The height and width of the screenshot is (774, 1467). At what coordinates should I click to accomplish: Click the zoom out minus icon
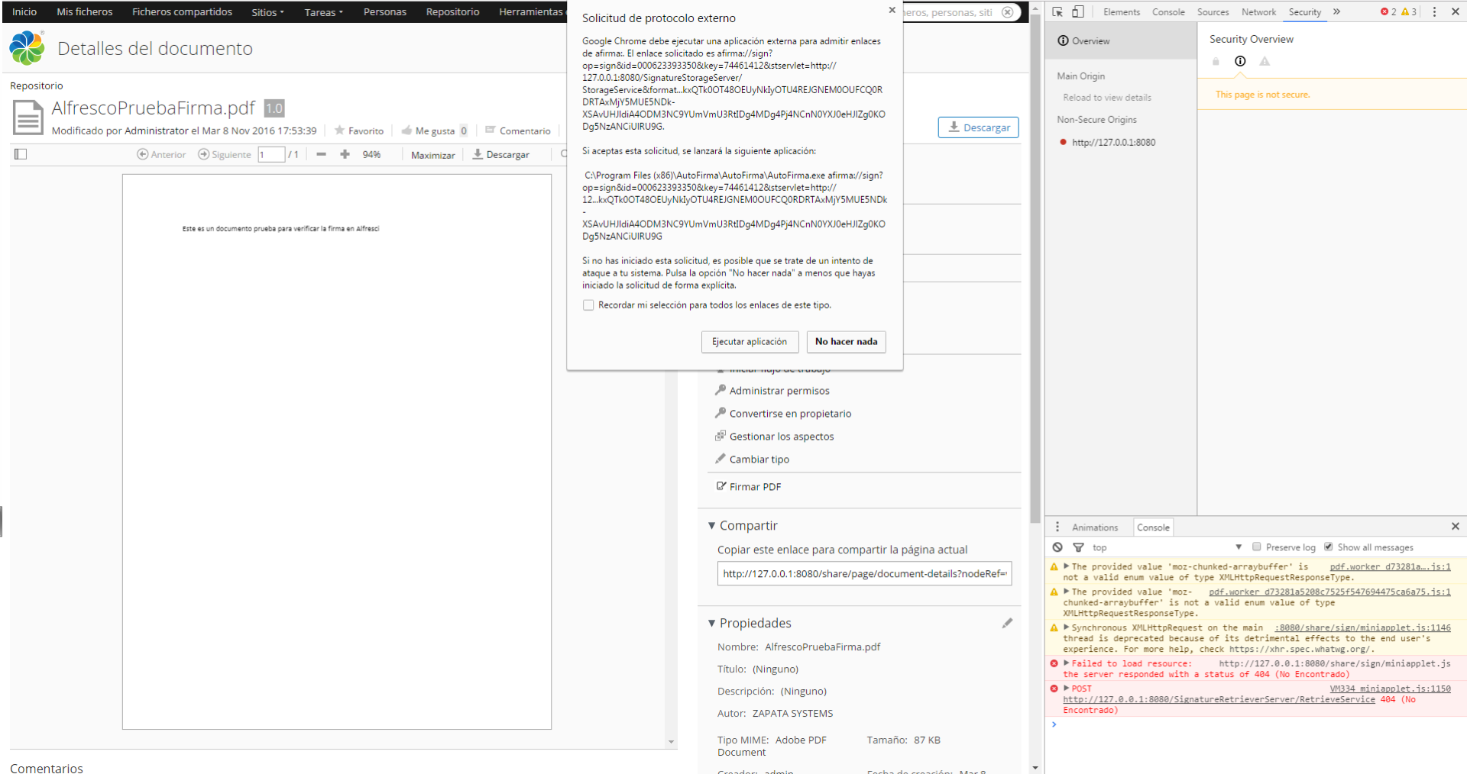(321, 154)
